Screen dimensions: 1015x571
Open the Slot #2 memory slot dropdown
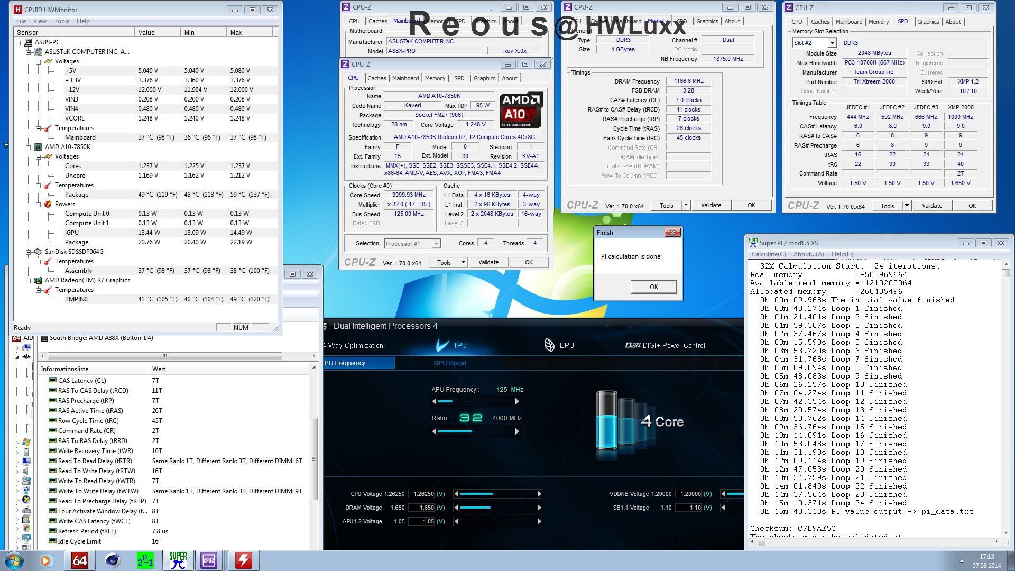click(x=832, y=43)
